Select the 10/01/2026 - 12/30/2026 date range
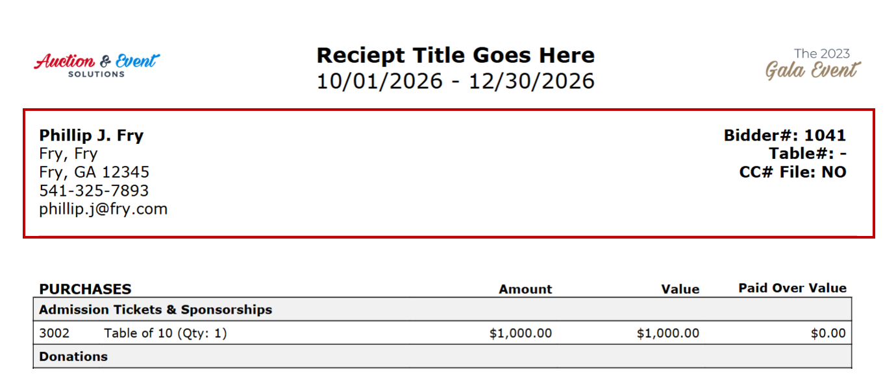This screenshot has height=376, width=896. 455,82
